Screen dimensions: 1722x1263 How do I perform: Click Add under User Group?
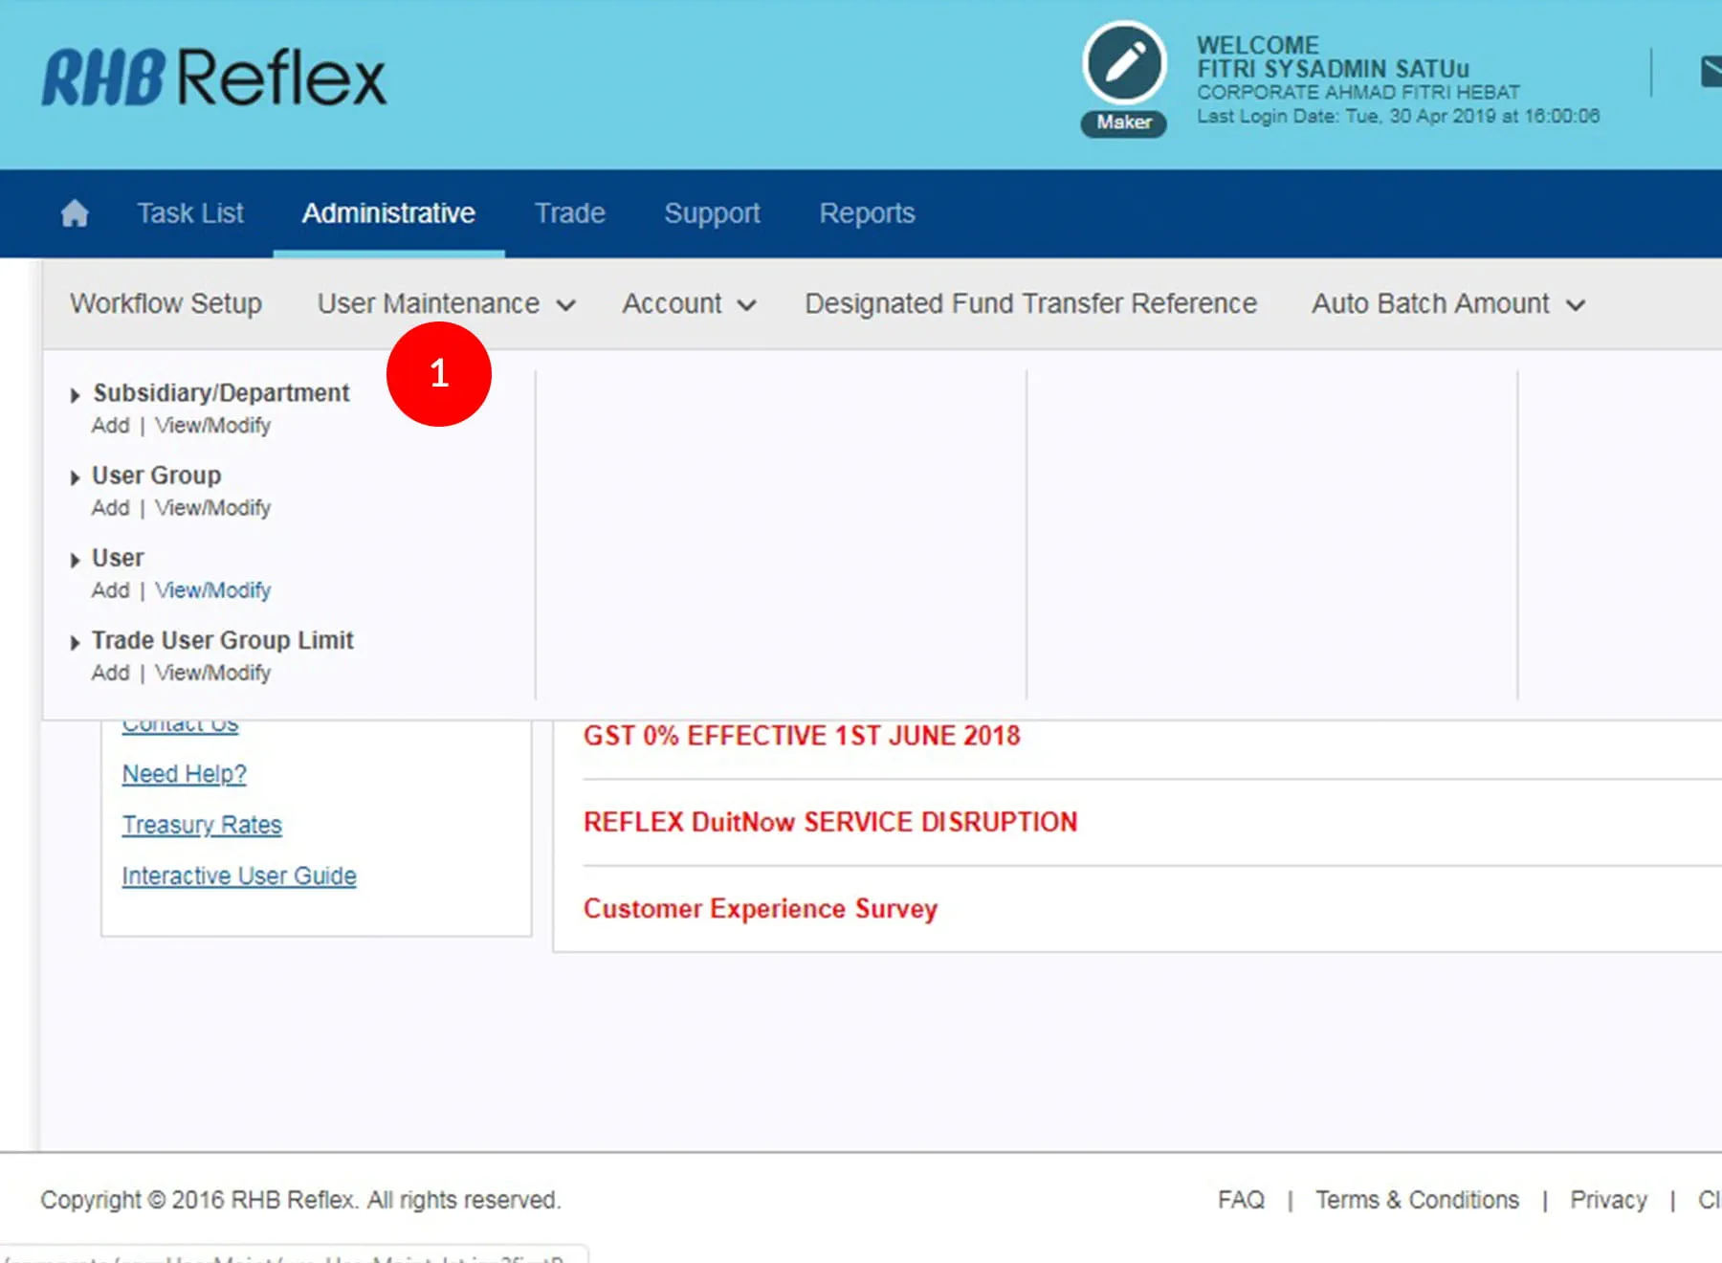click(x=110, y=508)
